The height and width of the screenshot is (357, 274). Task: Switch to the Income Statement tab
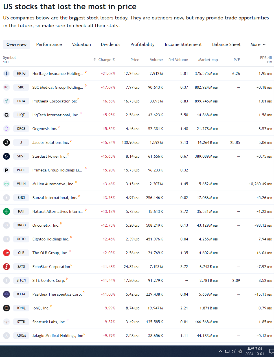(183, 44)
